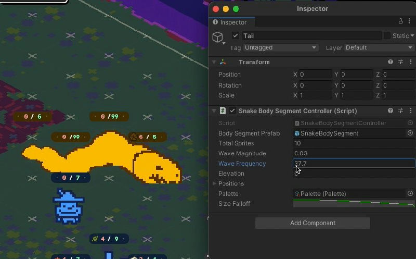
Task: Open the Tag dropdown set to Untagged
Action: coord(281,47)
